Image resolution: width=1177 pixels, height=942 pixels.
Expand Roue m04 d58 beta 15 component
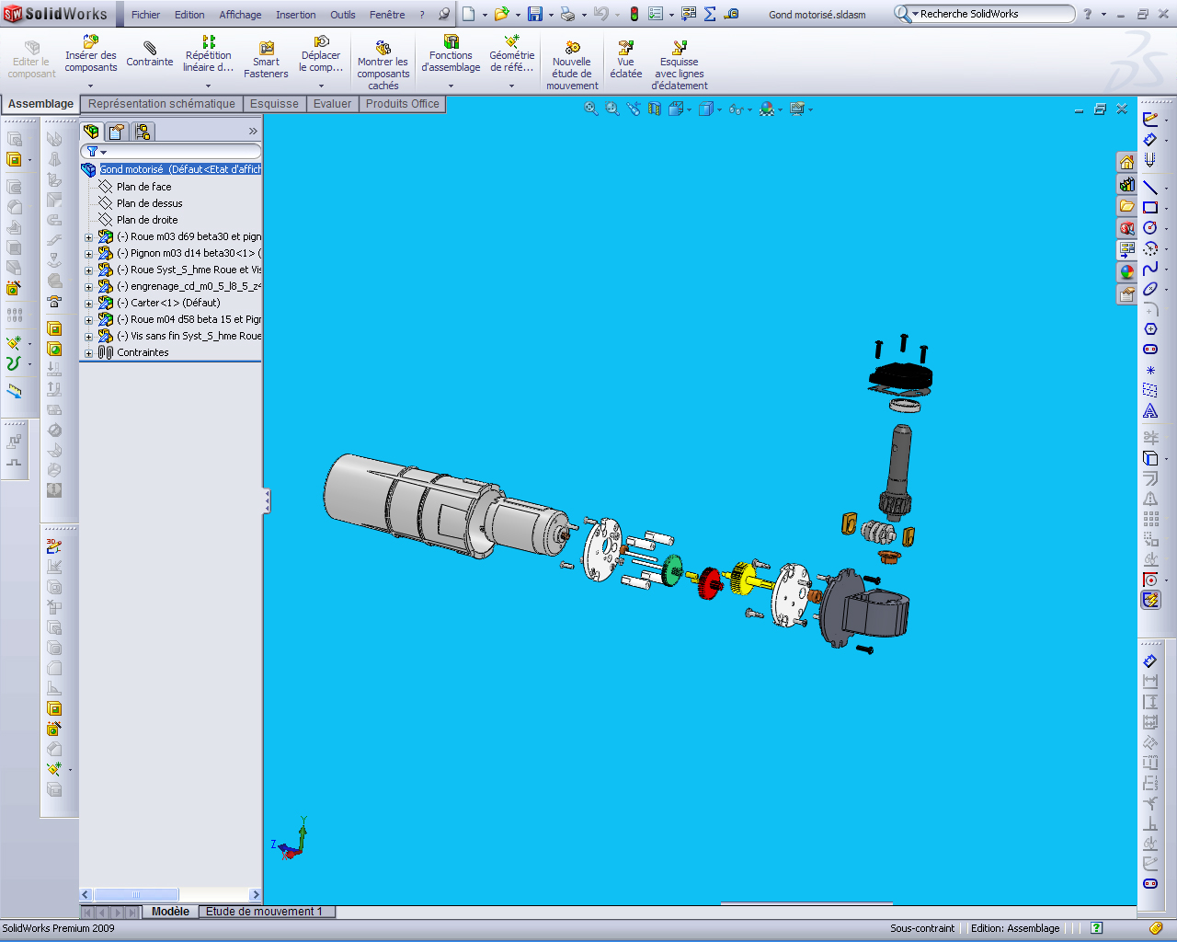coord(88,320)
